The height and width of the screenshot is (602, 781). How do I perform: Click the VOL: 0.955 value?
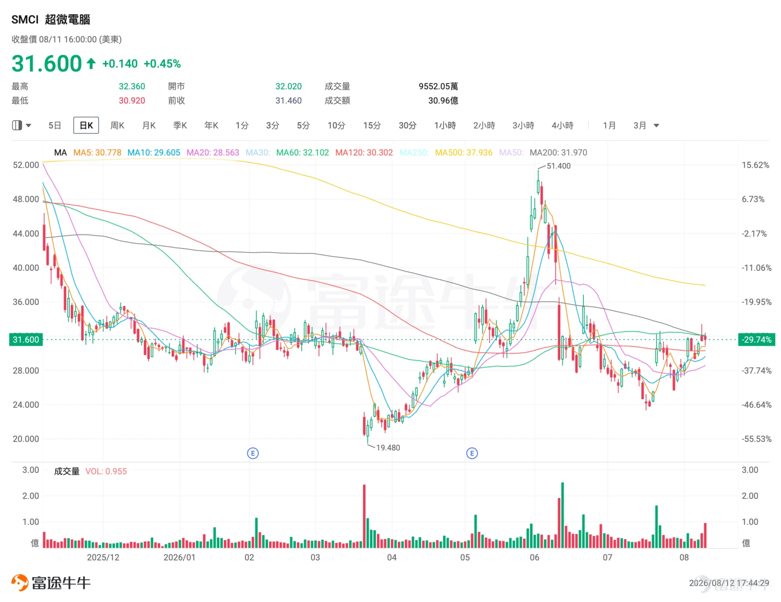106,471
